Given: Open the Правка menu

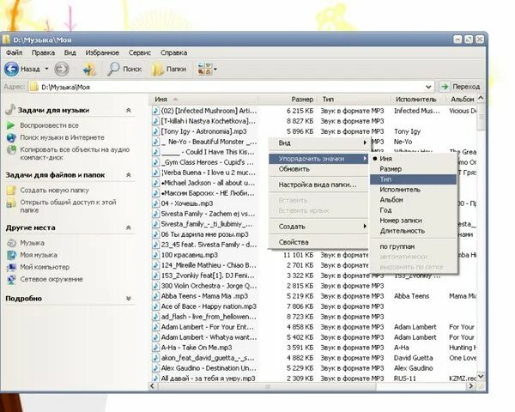Looking at the screenshot, I should 43,52.
